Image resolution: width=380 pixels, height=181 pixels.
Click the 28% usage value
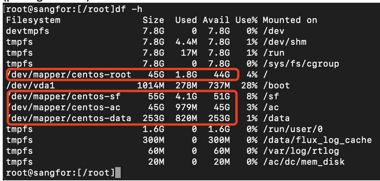click(249, 85)
